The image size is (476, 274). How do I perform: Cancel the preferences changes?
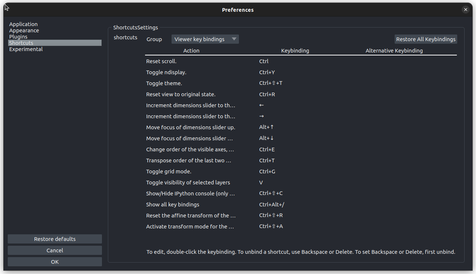click(55, 250)
